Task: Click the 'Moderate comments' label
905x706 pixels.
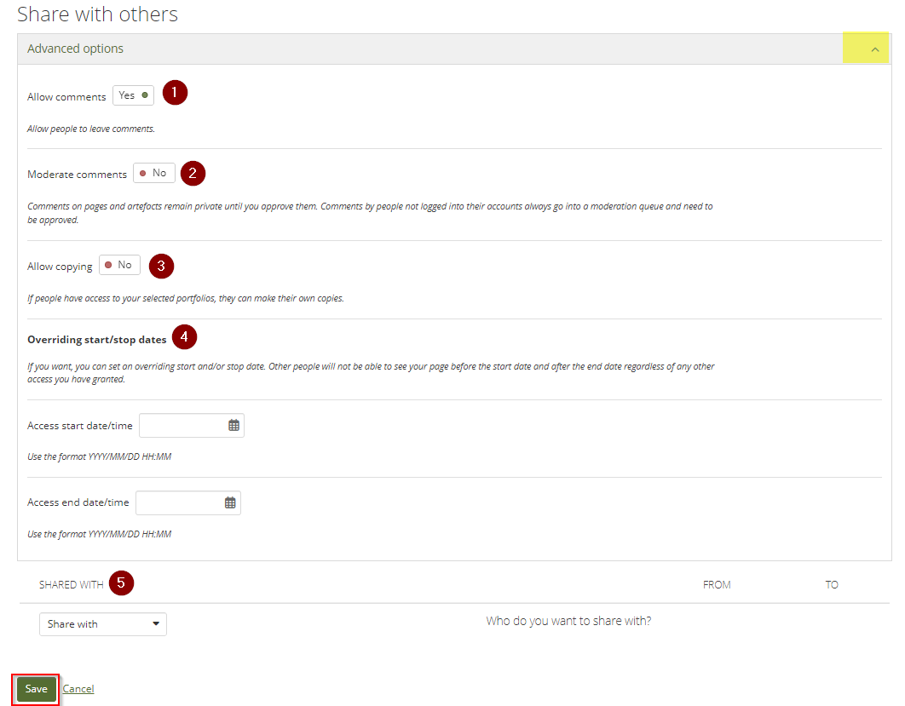Action: [x=77, y=175]
